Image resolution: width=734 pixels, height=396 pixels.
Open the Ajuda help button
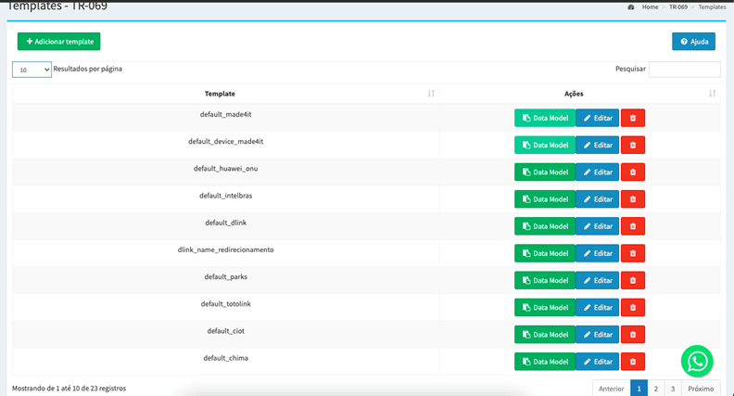tap(694, 41)
